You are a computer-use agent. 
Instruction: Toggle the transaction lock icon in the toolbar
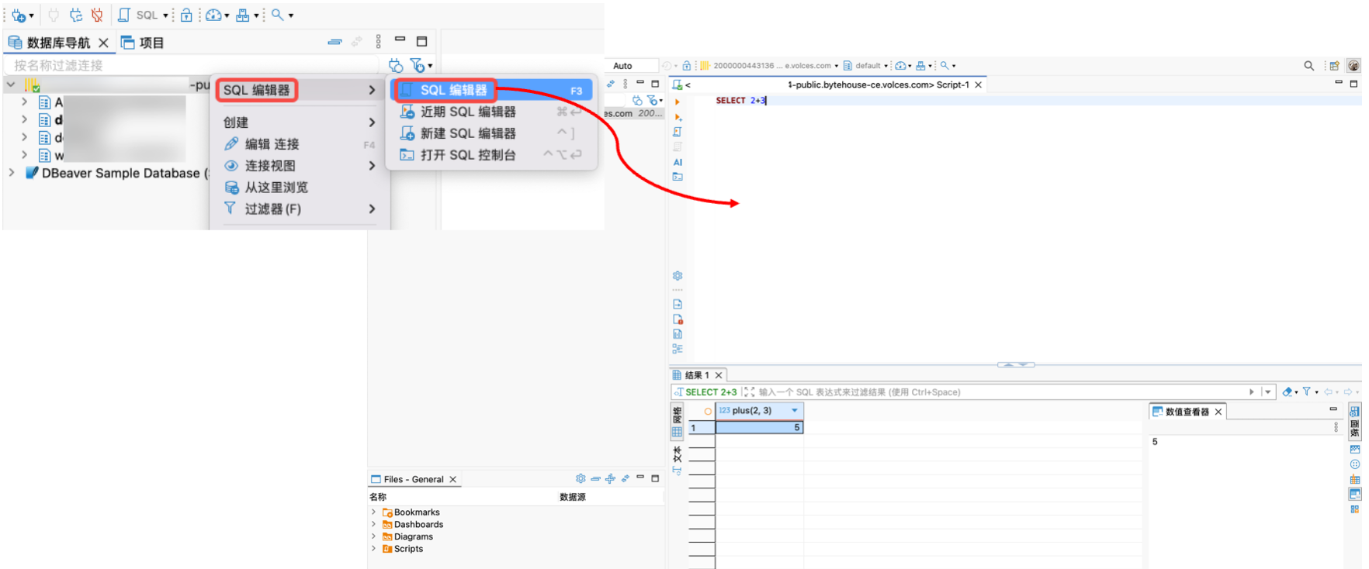pos(186,16)
